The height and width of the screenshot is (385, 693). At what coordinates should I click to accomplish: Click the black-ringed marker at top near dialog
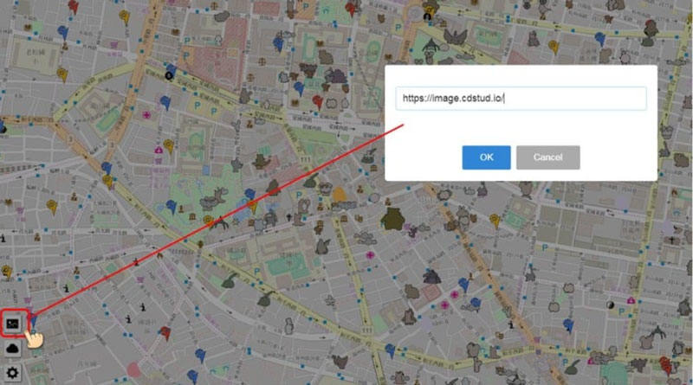click(427, 15)
